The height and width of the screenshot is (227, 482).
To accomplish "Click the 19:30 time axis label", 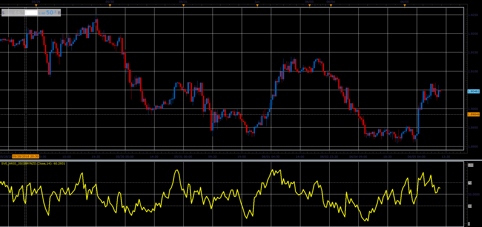I will point(96,157).
